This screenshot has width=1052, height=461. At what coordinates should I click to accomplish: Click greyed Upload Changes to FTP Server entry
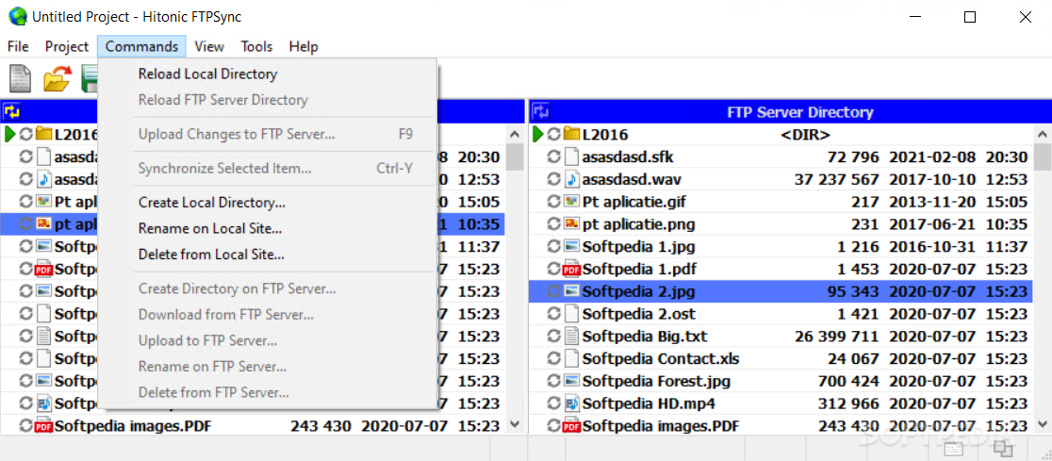tap(268, 134)
